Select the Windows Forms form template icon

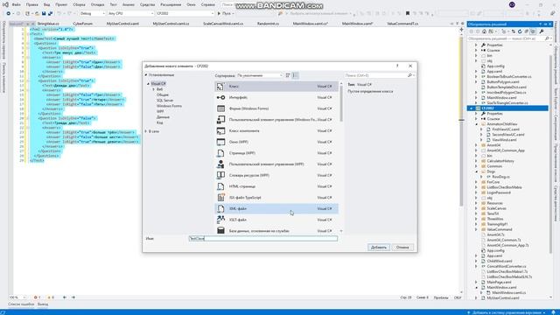[x=220, y=108]
